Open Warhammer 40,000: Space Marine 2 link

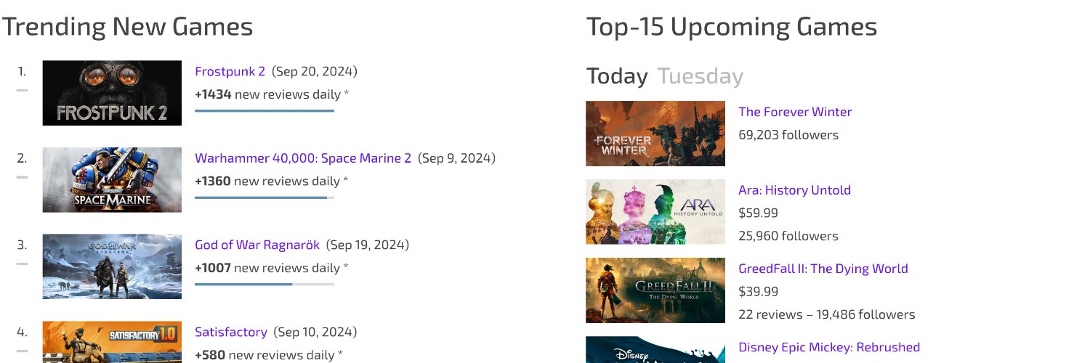click(x=303, y=158)
